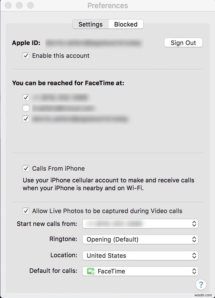Viewport: 215px width, 298px height.
Task: Click the Sign Out button
Action: 183,42
